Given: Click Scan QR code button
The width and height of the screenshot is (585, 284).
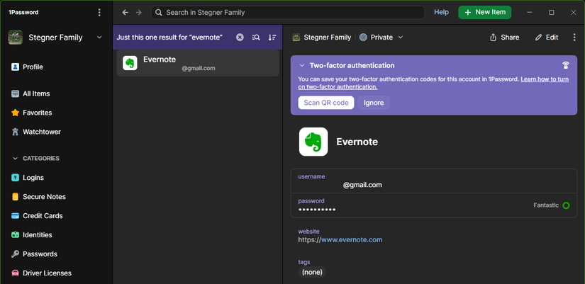Looking at the screenshot, I should 326,103.
